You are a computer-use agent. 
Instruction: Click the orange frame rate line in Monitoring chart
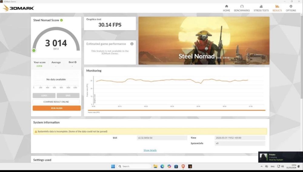[x=172, y=80]
